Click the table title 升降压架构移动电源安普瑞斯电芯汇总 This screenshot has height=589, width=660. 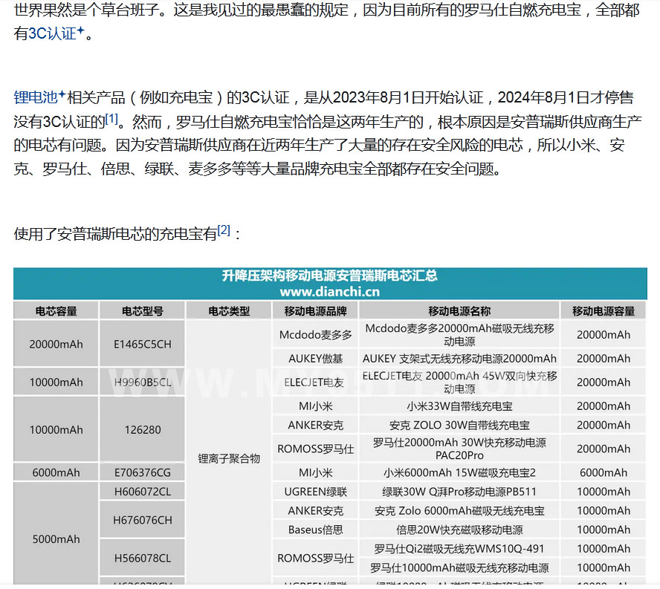tap(329, 276)
